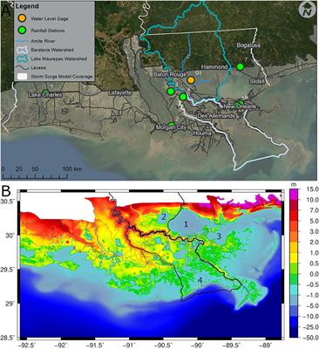The image size is (319, 349).
Task: Click the orange G1 gage marker on the map
Action: tap(191, 80)
